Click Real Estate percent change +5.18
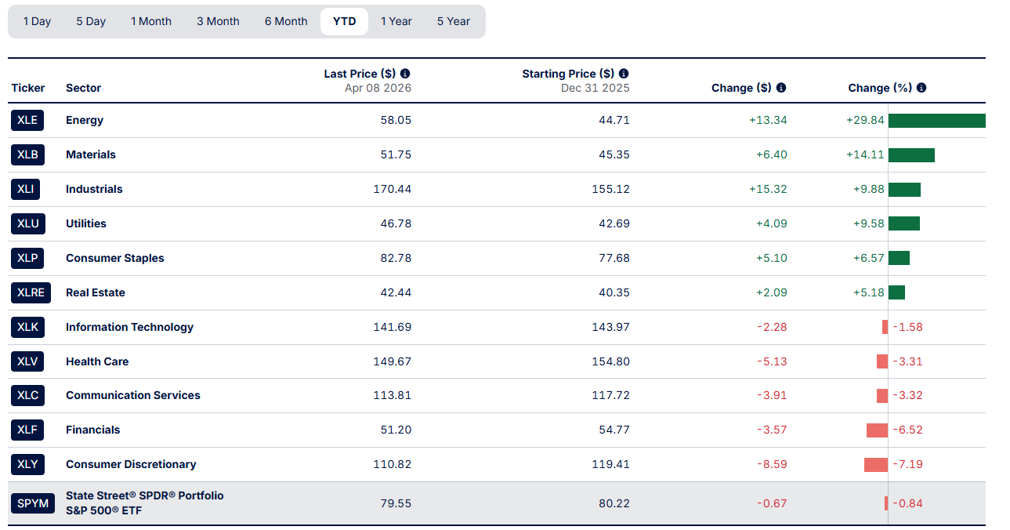 (x=868, y=292)
